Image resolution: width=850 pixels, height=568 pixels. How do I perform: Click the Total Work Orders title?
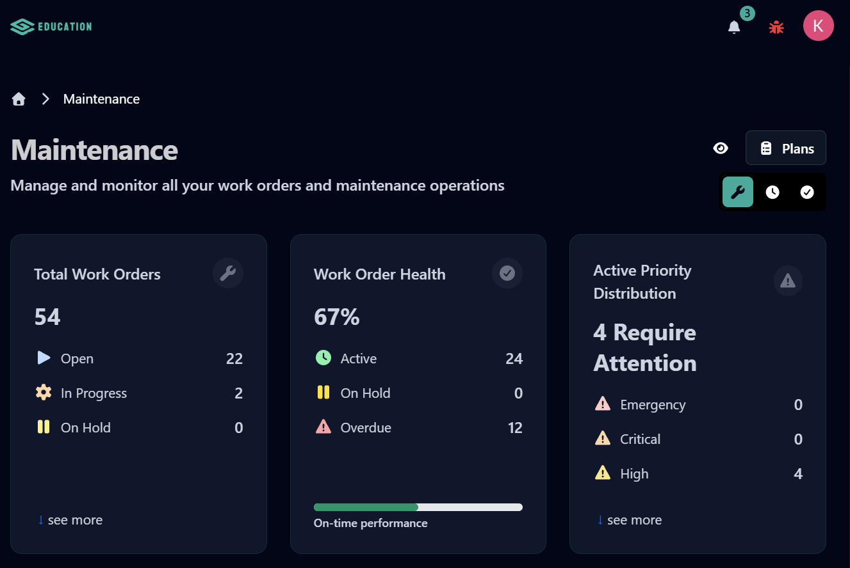pos(97,274)
